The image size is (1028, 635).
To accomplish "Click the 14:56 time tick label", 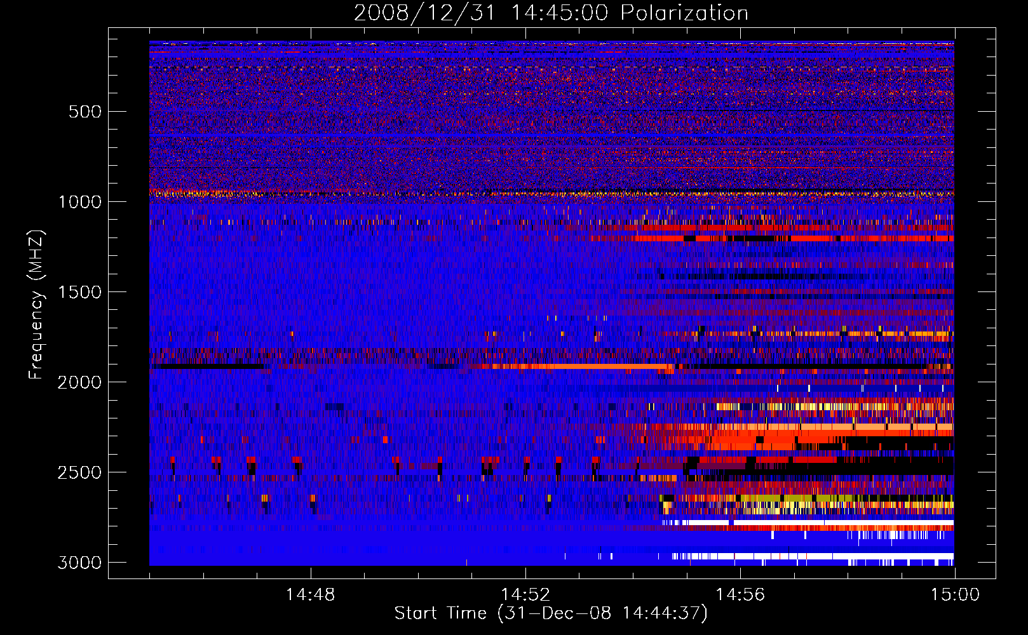I will tap(740, 595).
